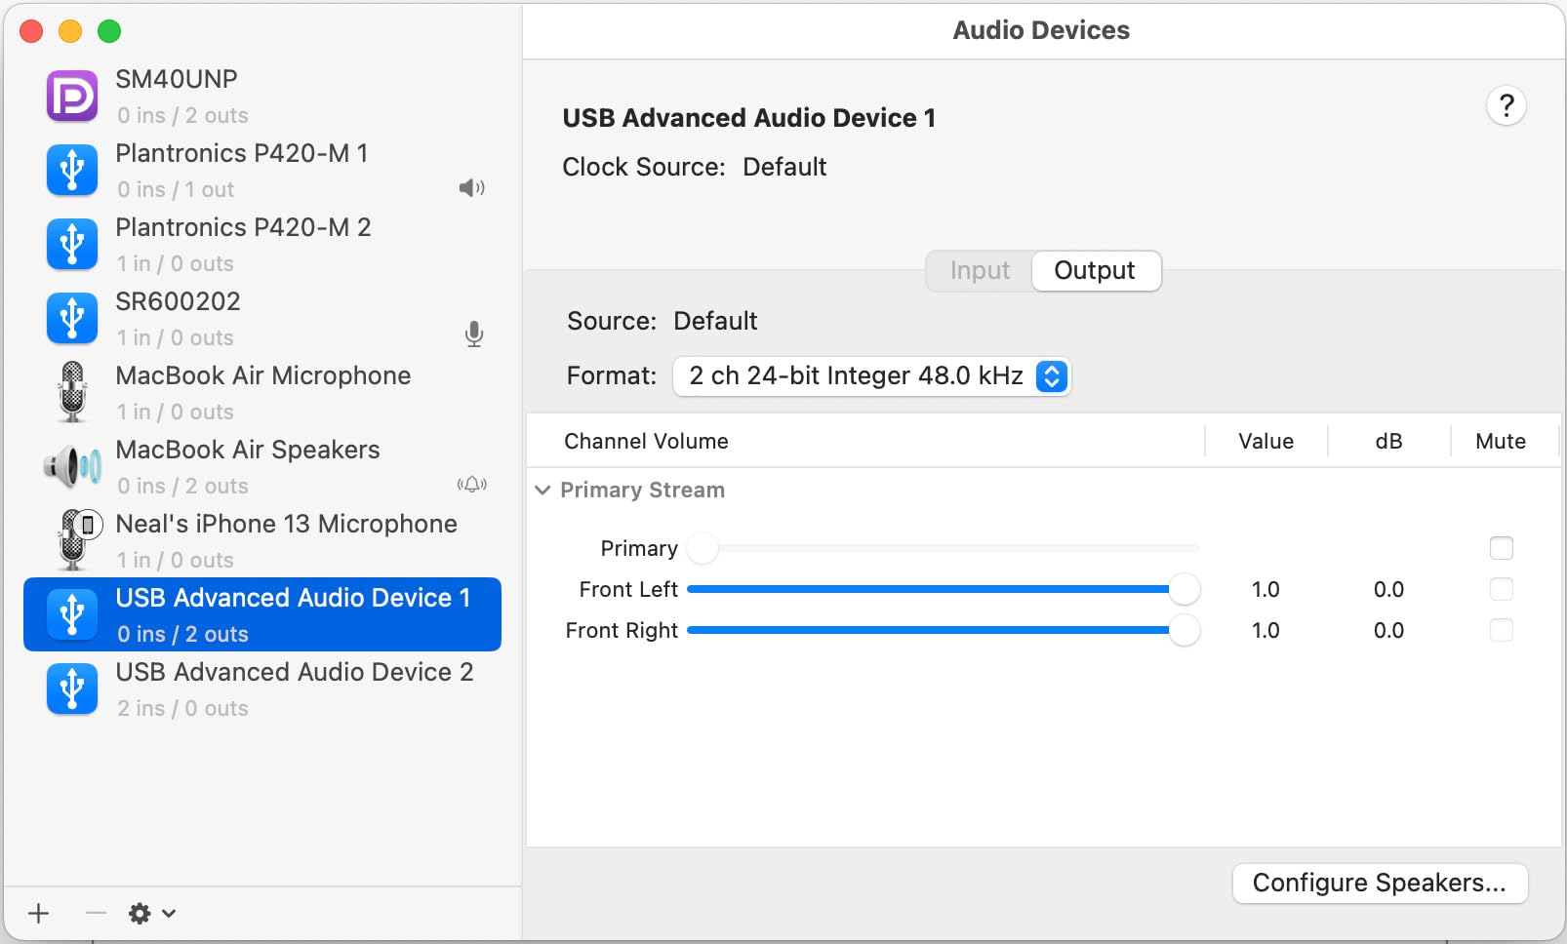
Task: Click the Configure Speakers button
Action: 1380,883
